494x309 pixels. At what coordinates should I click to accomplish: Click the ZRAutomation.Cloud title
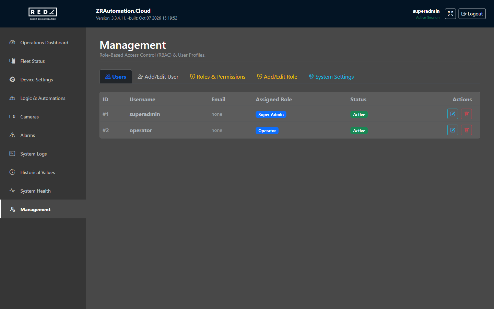tap(123, 11)
